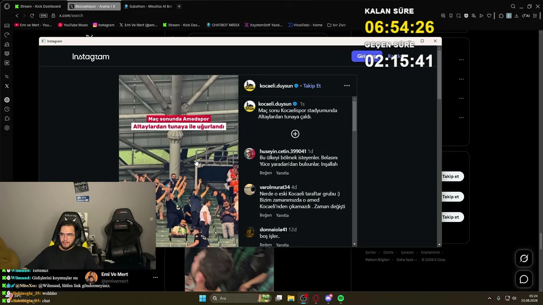Image resolution: width=543 pixels, height=305 pixels.
Task: Close the Instagram popup window
Action: click(435, 41)
